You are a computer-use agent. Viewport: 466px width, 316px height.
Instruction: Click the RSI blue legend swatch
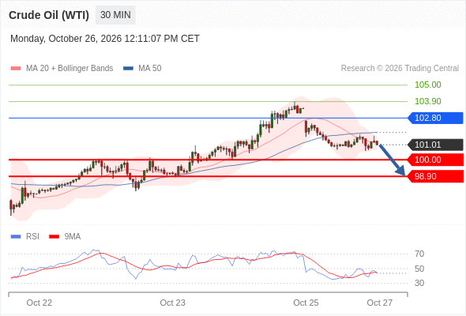point(16,237)
